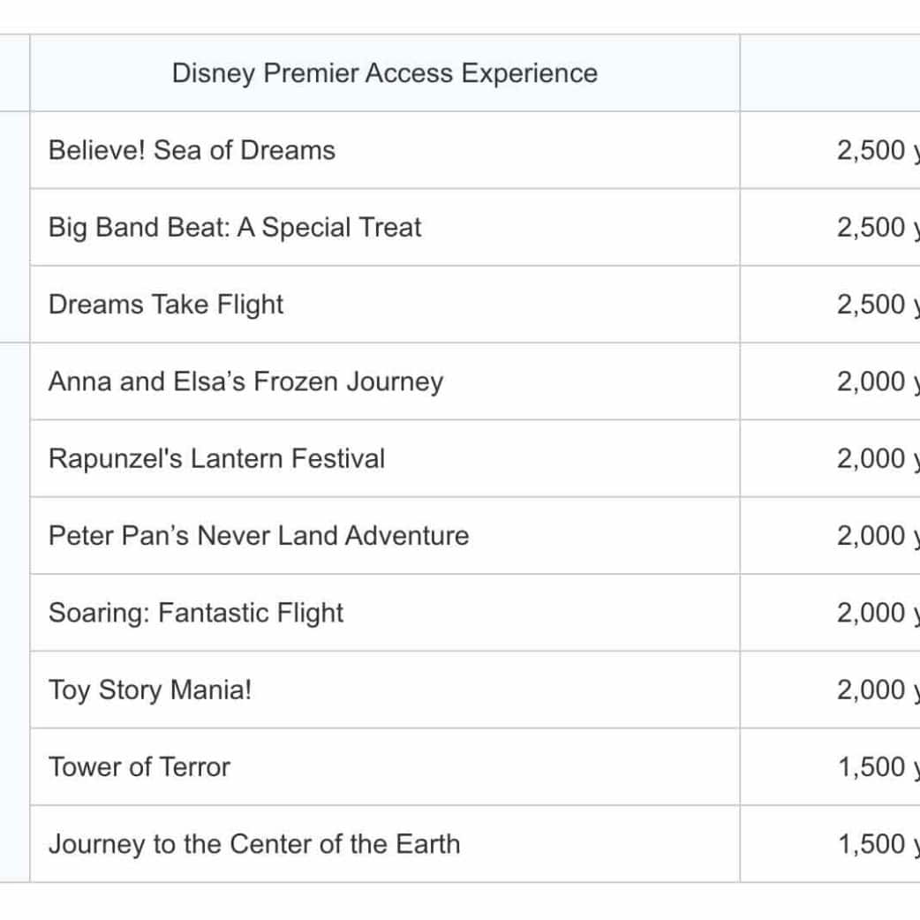Screen dimensions: 920x920
Task: Click Big Band Beat: A Special Treat
Action: (x=235, y=228)
